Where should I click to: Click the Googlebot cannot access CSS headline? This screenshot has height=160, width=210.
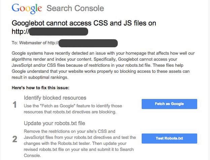point(84,23)
